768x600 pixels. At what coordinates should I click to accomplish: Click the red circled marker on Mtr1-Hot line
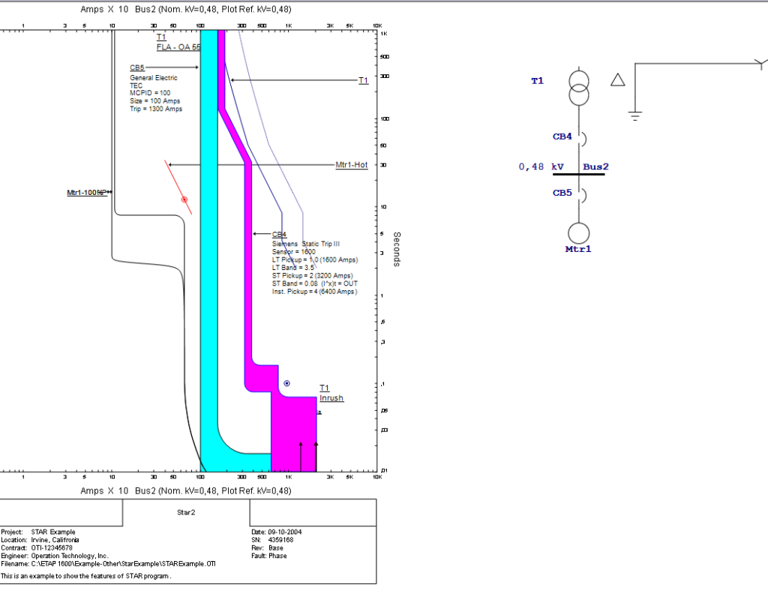(x=184, y=199)
